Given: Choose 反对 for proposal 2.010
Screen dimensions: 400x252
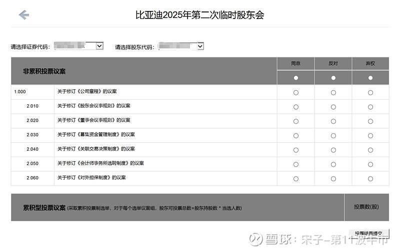Looking at the screenshot, I should pos(333,107).
